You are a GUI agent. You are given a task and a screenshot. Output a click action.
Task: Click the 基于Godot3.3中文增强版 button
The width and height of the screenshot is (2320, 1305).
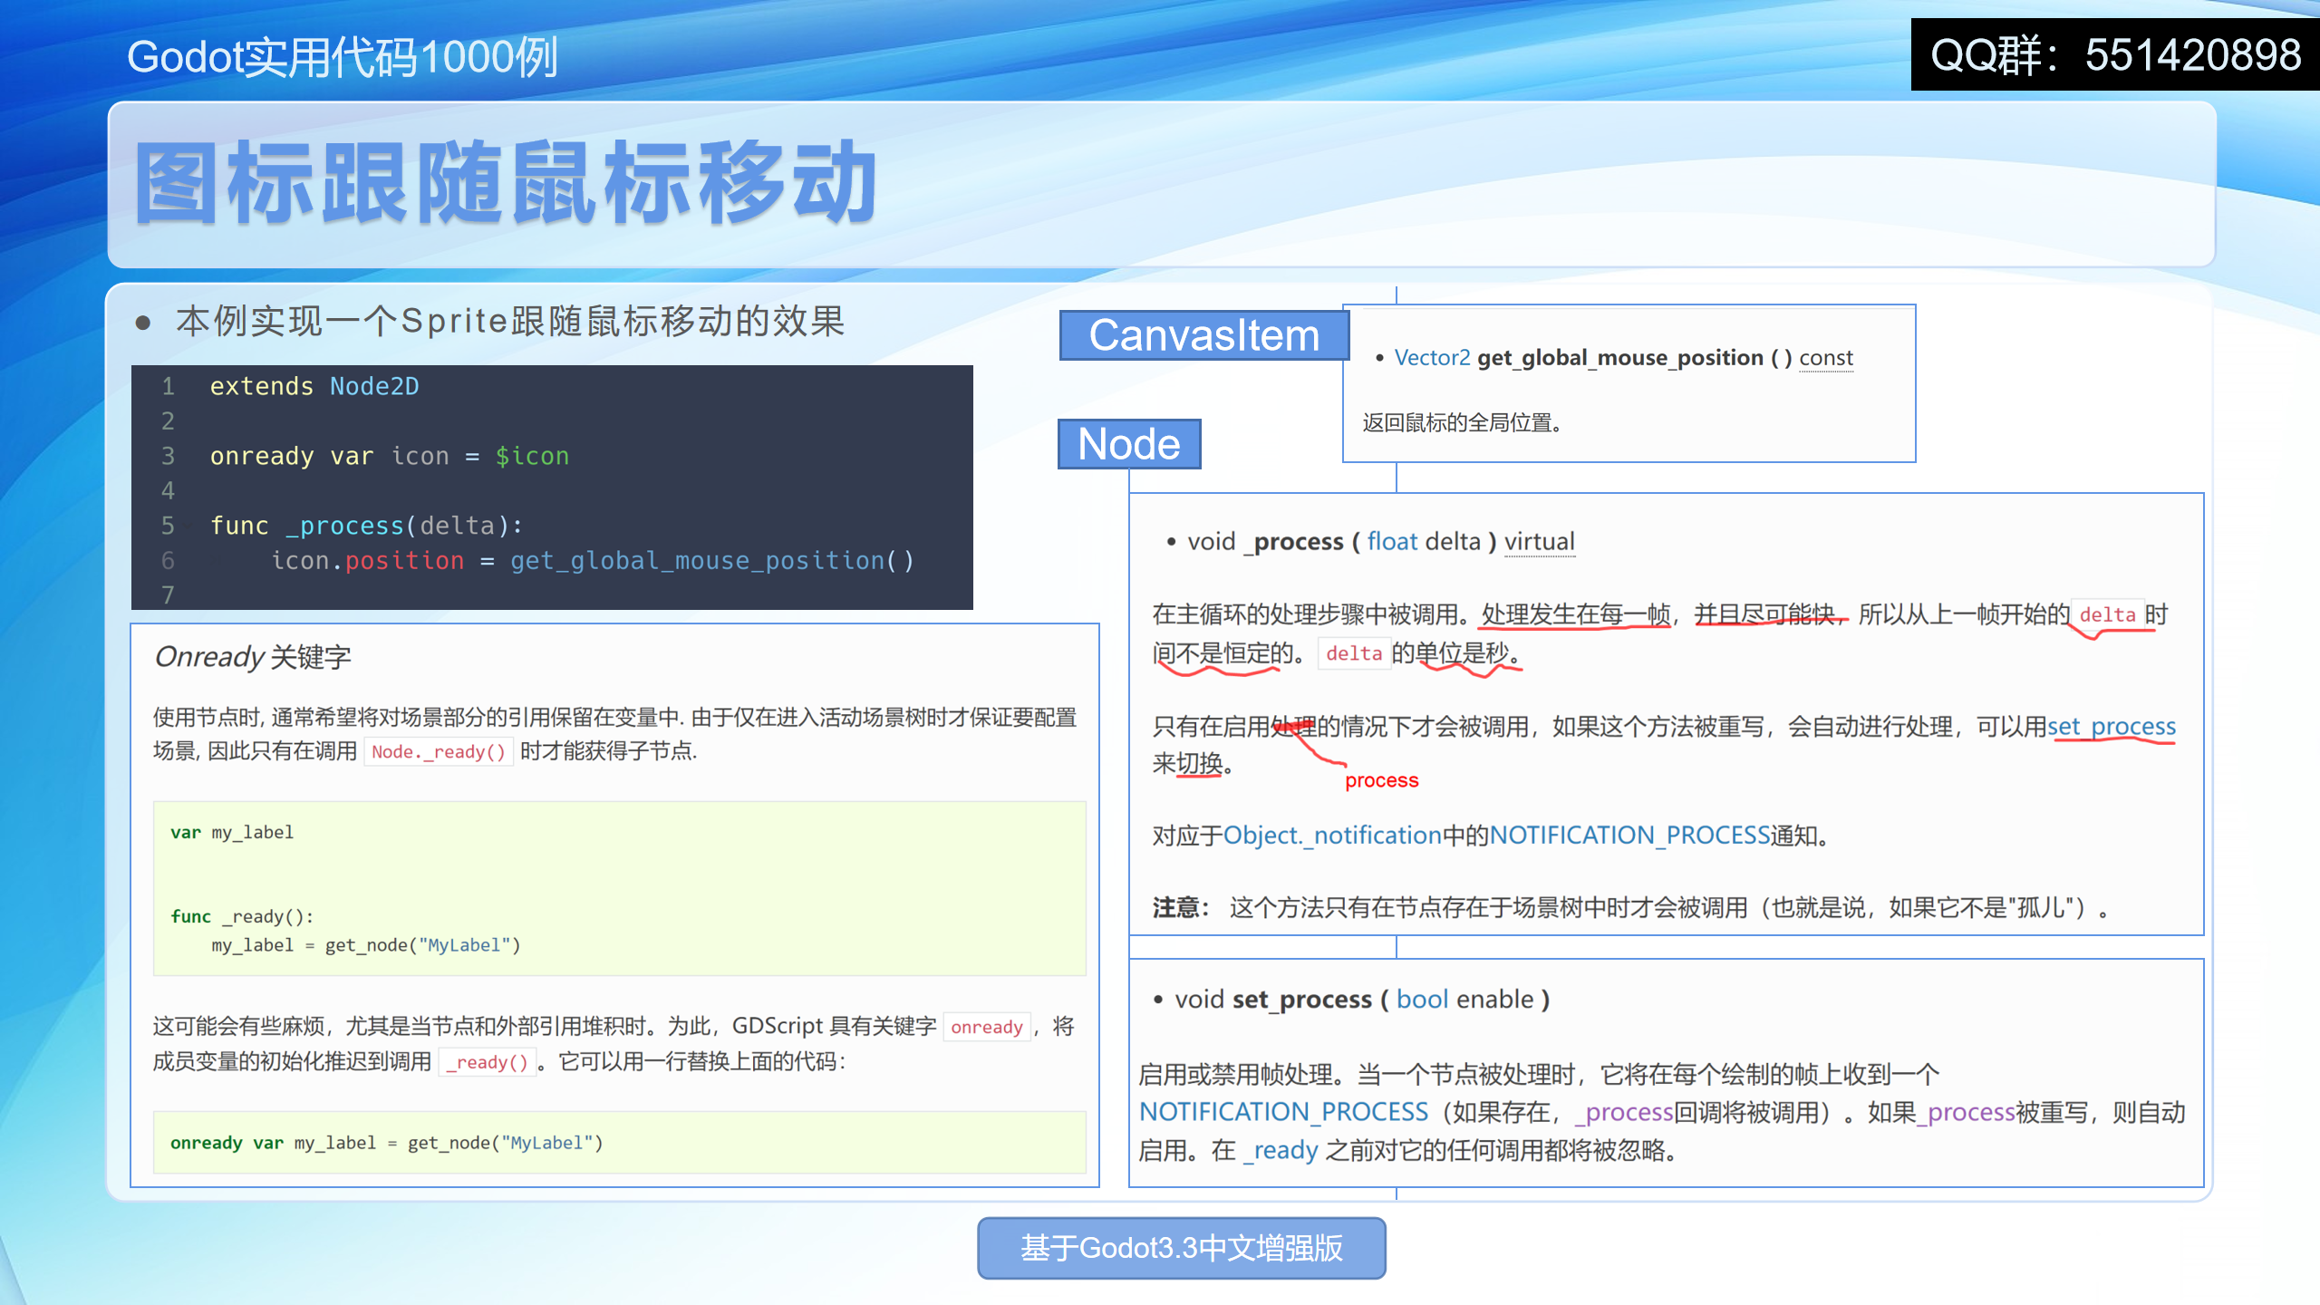[1181, 1248]
